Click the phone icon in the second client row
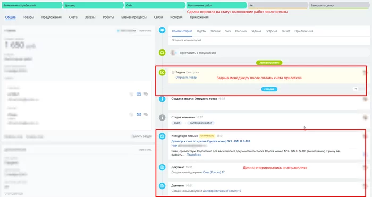The image size is (372, 197). click(131, 114)
